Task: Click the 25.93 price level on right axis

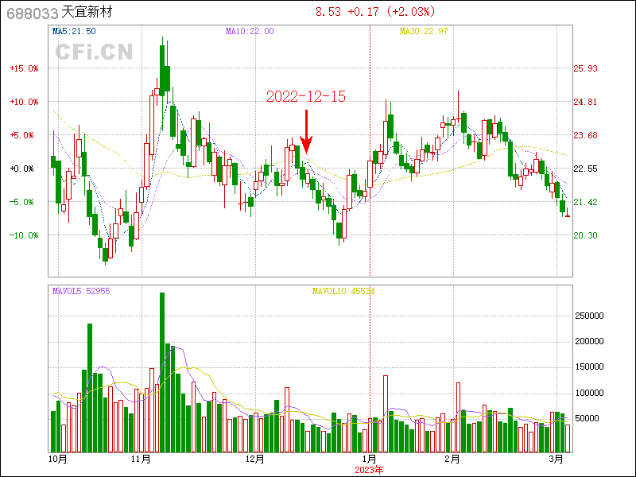Action: click(x=585, y=68)
